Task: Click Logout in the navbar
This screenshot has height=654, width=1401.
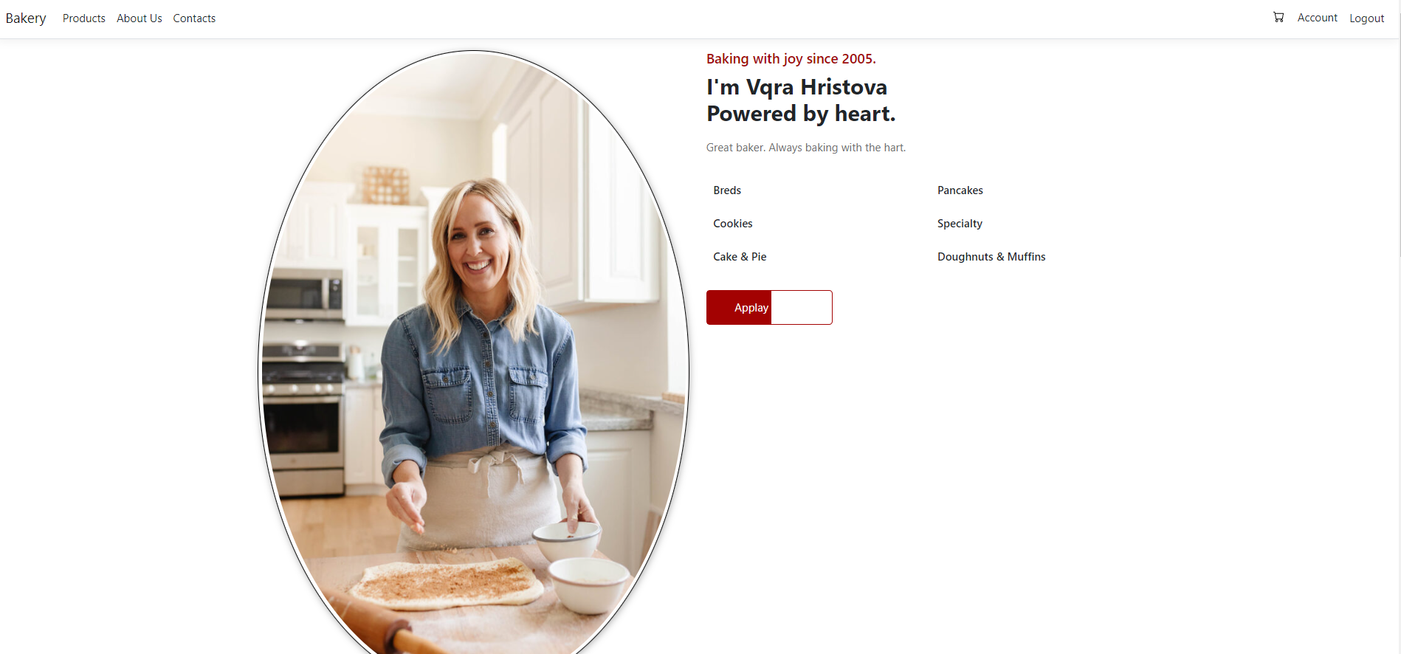Action: pyautogui.click(x=1367, y=18)
